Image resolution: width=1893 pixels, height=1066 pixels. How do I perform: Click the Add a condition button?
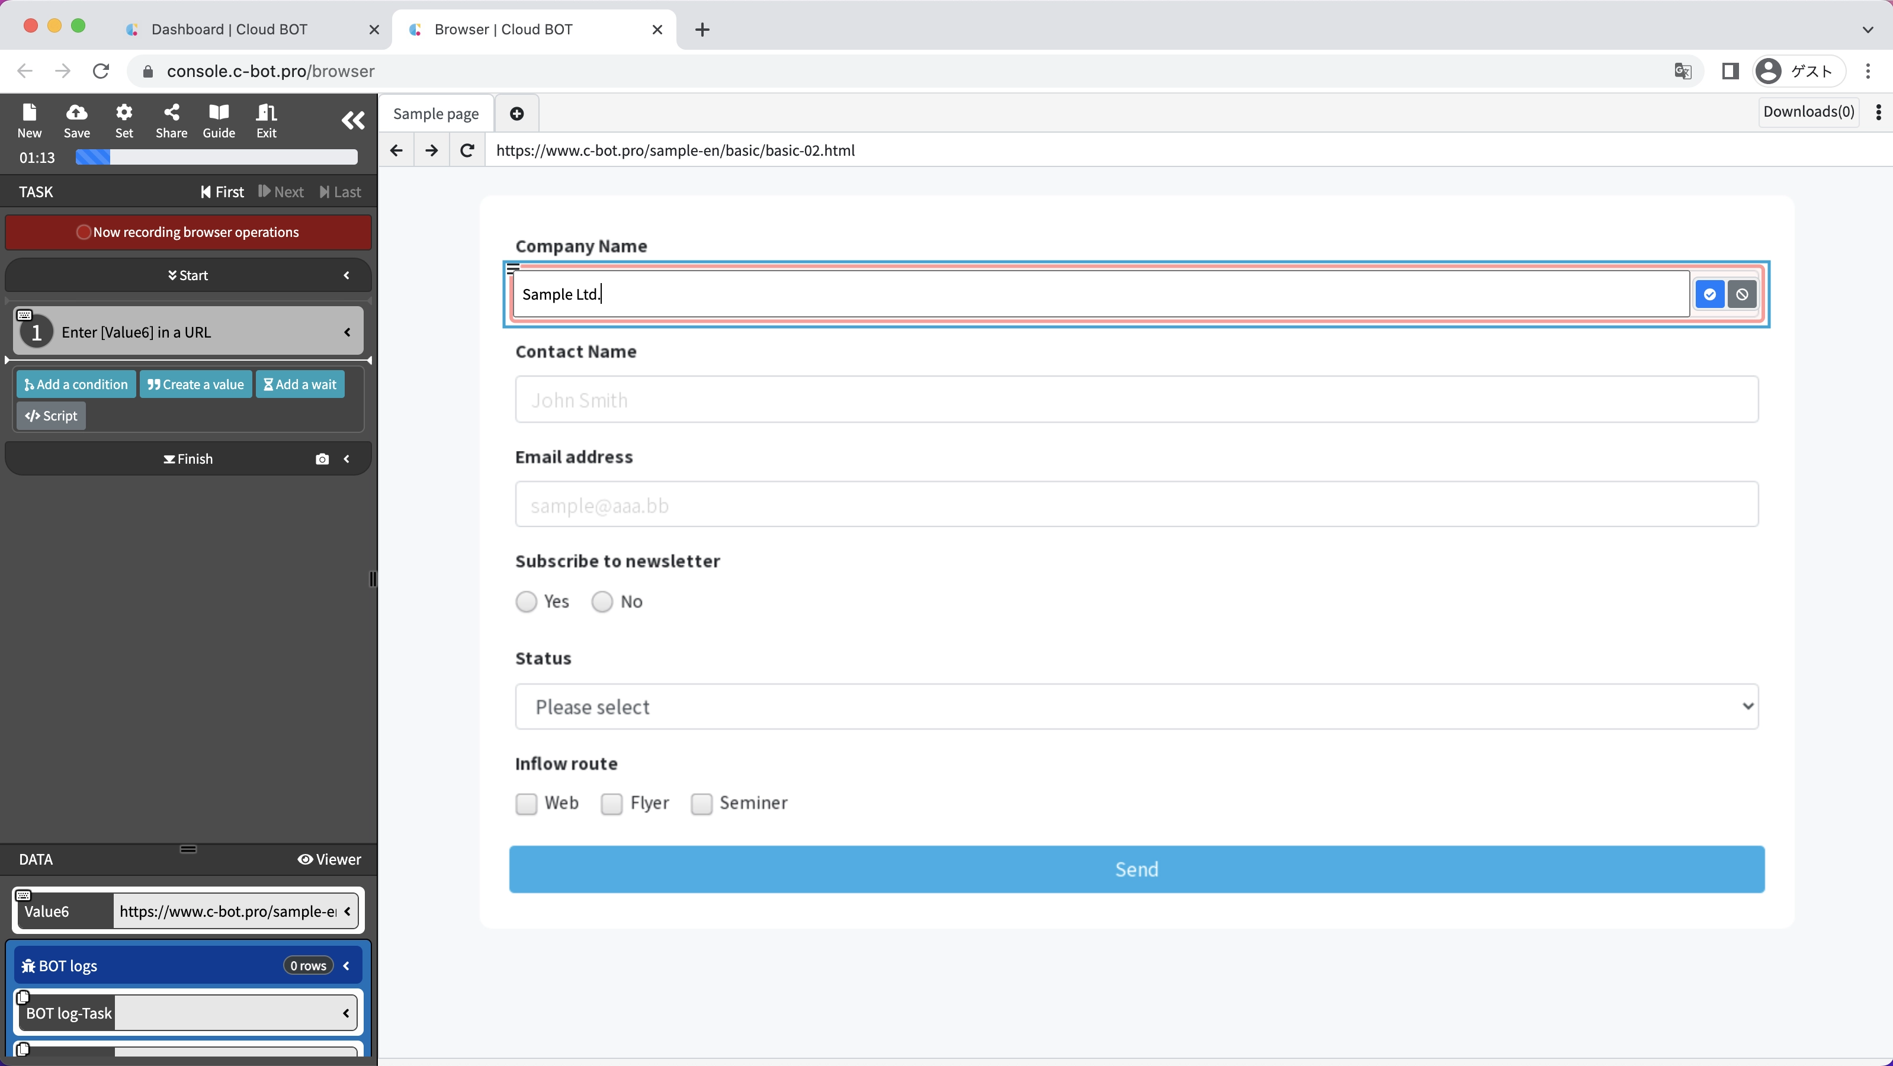(76, 384)
